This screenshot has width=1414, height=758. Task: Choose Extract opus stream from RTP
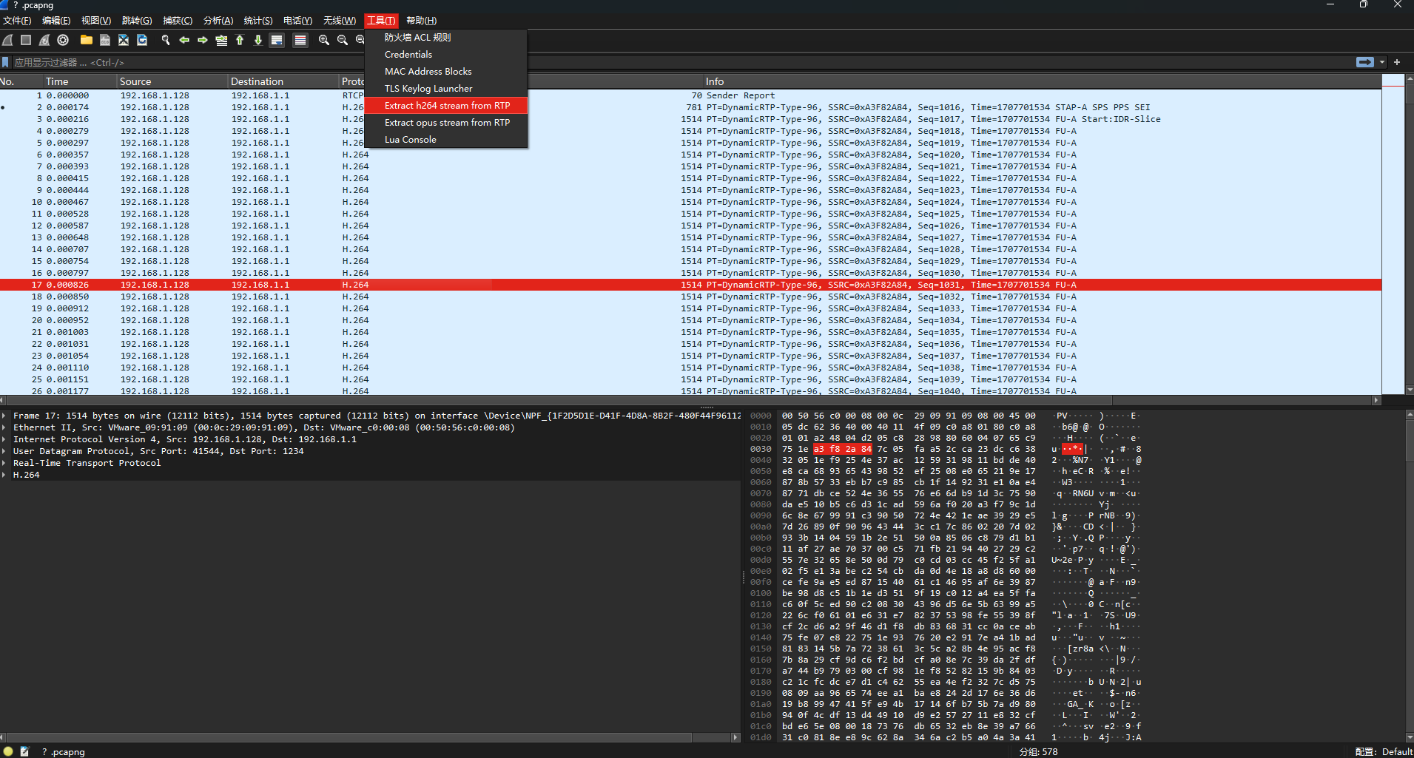pyautogui.click(x=447, y=123)
